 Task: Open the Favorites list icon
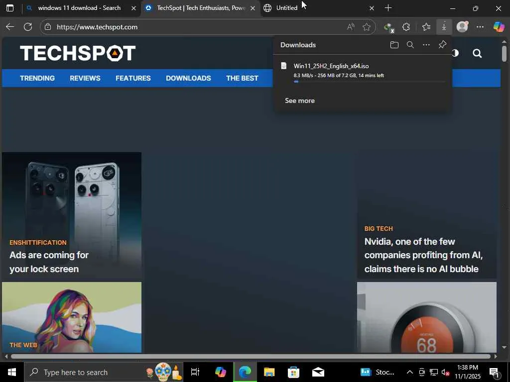click(426, 27)
